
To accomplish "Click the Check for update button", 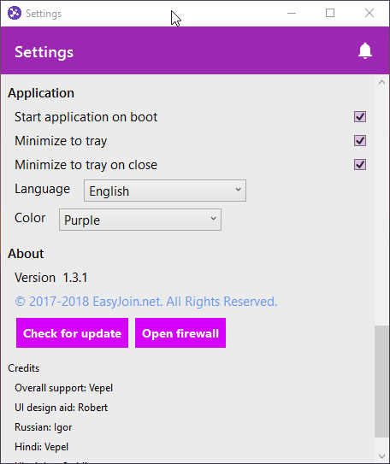I will tap(72, 333).
